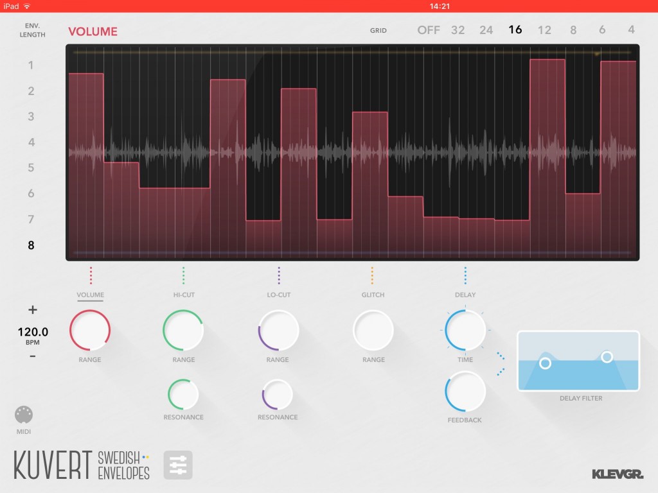
Task: Tap the orange dotted indicator above GLITCH
Action: 372,275
